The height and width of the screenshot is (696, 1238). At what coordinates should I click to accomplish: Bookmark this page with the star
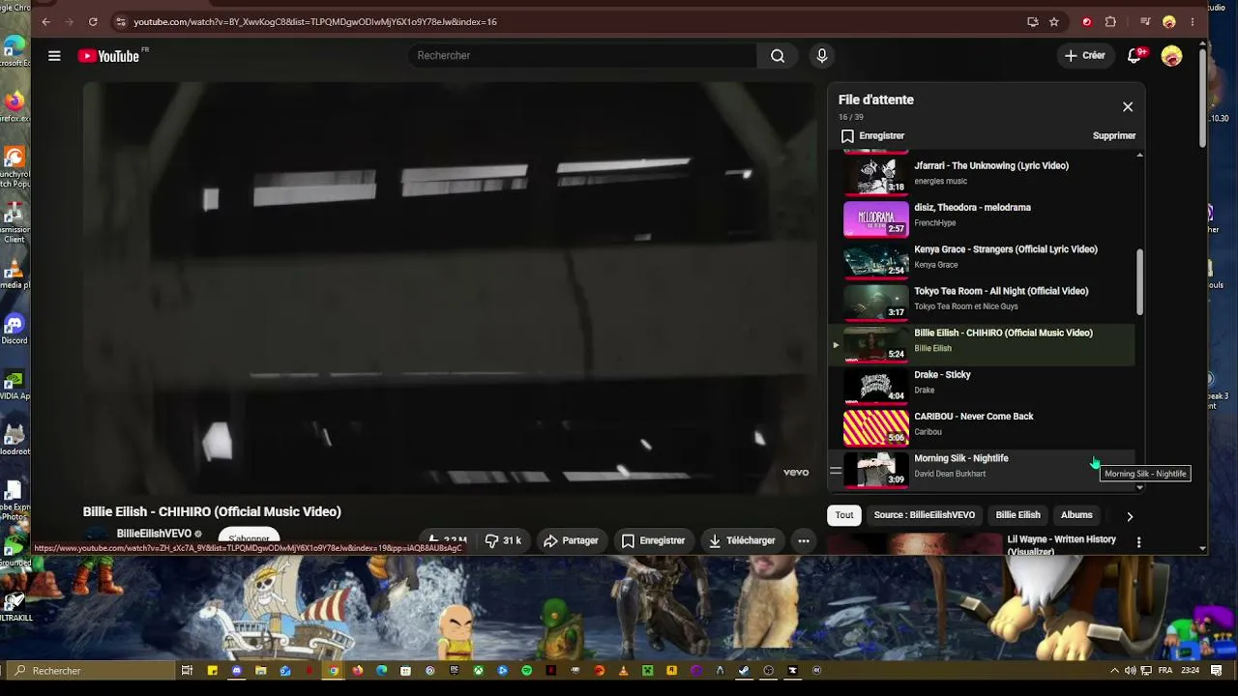(x=1054, y=21)
